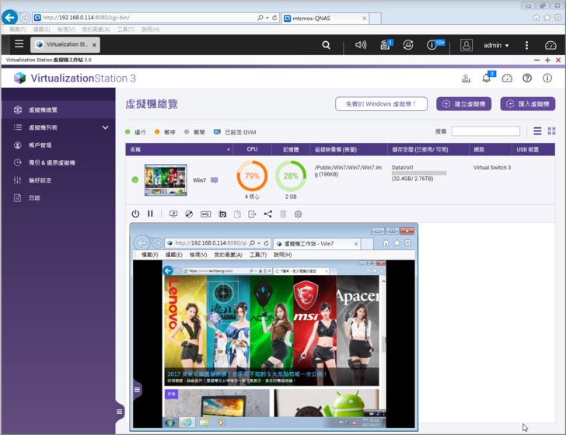The image size is (566, 435).
Task: Click the QTS volume speaker icon
Action: [x=360, y=45]
